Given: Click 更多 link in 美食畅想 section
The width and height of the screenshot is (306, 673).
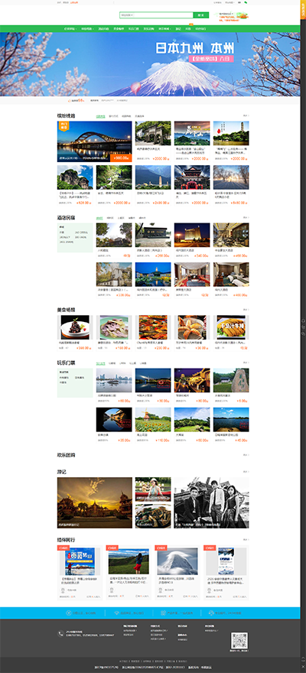Looking at the screenshot, I should tap(246, 310).
